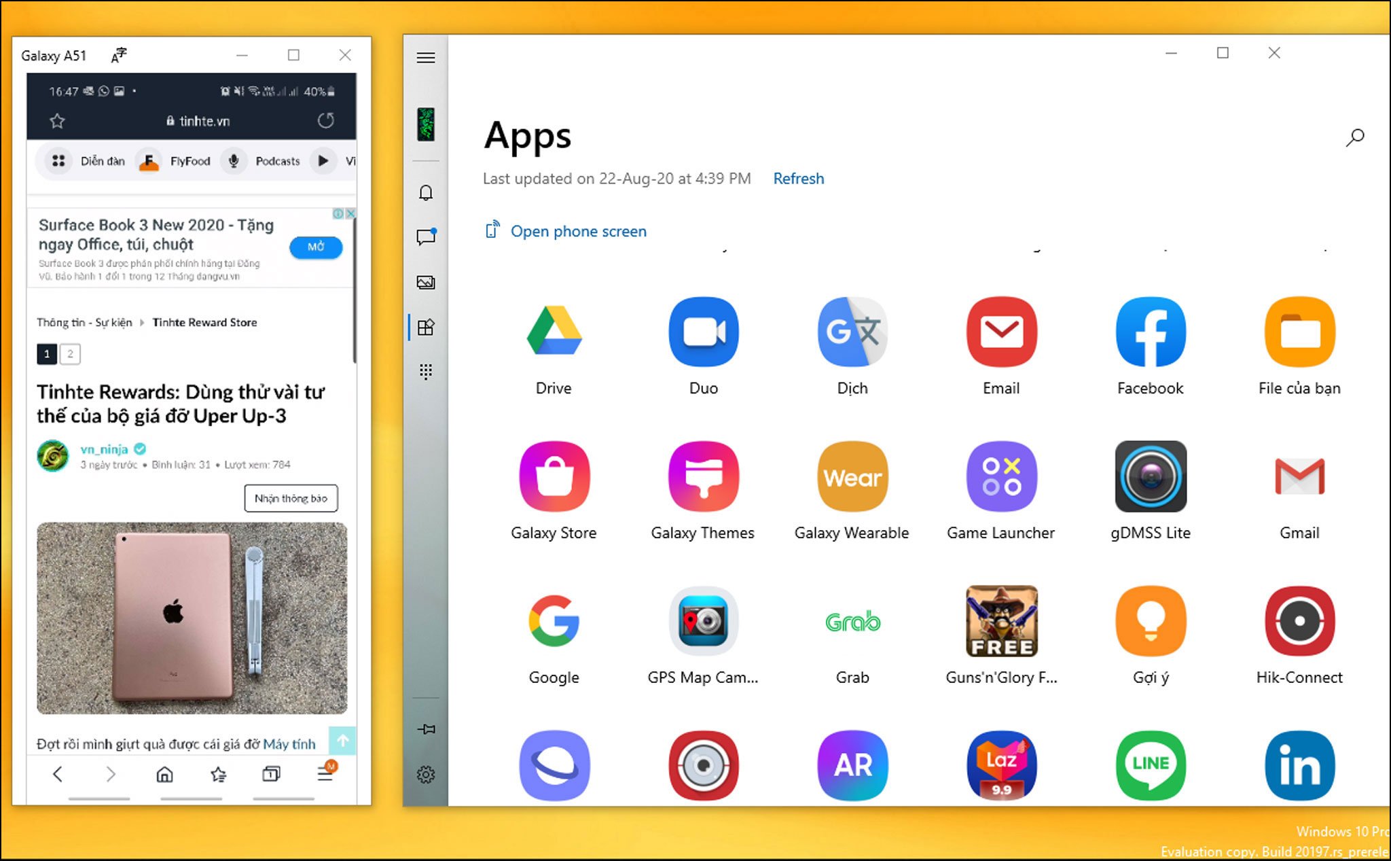The height and width of the screenshot is (861, 1391).
Task: Select page 1 of article
Action: [47, 354]
